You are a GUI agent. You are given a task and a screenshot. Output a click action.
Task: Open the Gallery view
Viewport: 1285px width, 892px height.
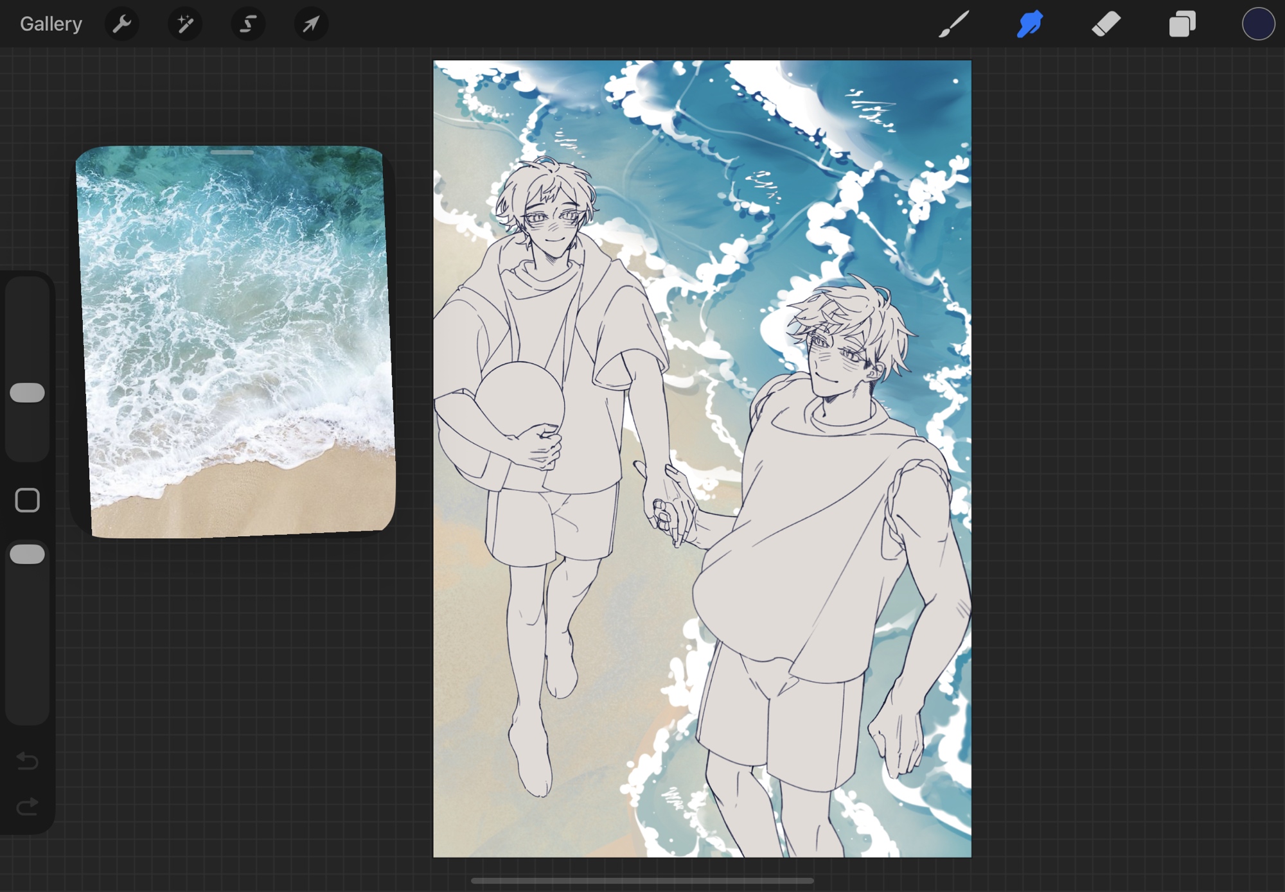[x=51, y=24]
